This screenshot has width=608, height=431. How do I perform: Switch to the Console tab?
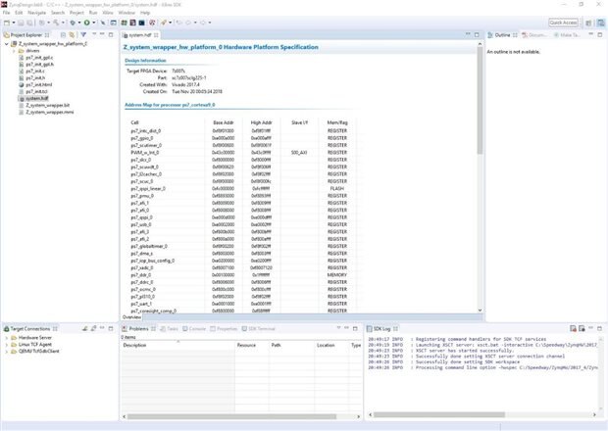pos(195,328)
